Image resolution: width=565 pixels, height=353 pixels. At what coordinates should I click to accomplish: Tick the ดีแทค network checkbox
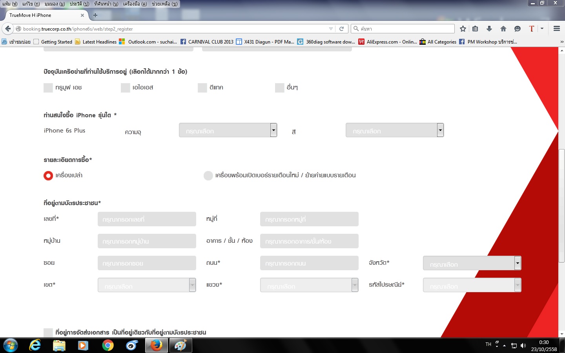tap(202, 87)
